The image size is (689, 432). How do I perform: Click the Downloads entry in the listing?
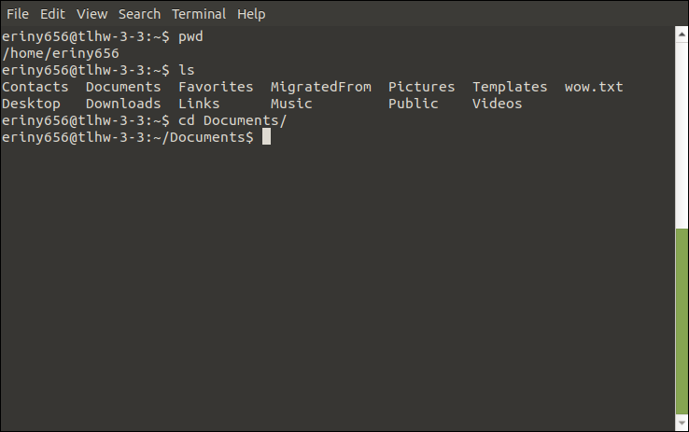123,104
